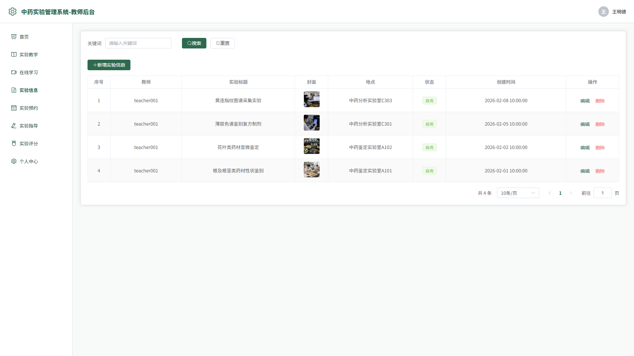Go to previous page arrow
The width and height of the screenshot is (634, 356).
click(x=549, y=193)
